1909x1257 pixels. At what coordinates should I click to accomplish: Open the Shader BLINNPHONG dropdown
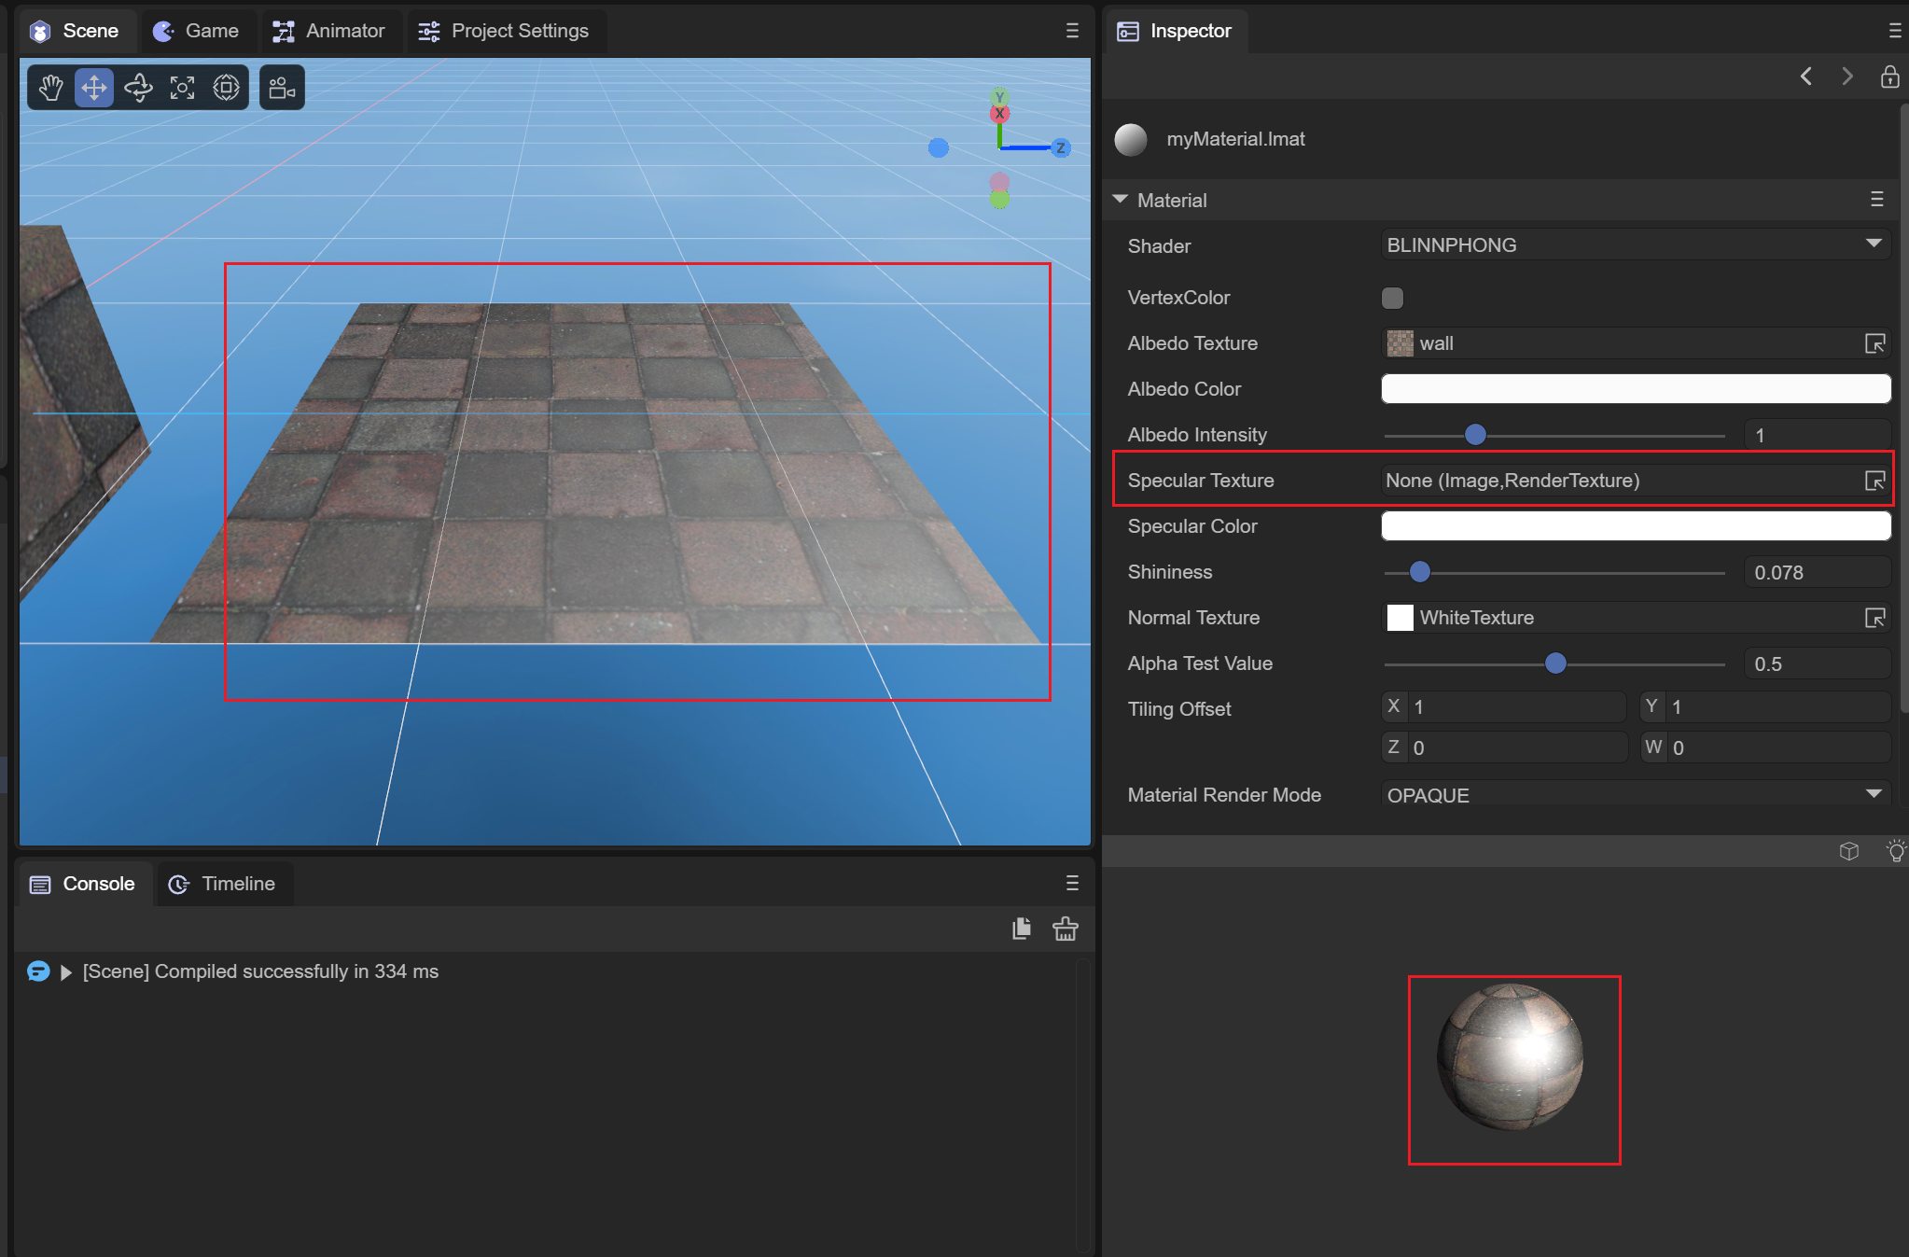[1635, 244]
